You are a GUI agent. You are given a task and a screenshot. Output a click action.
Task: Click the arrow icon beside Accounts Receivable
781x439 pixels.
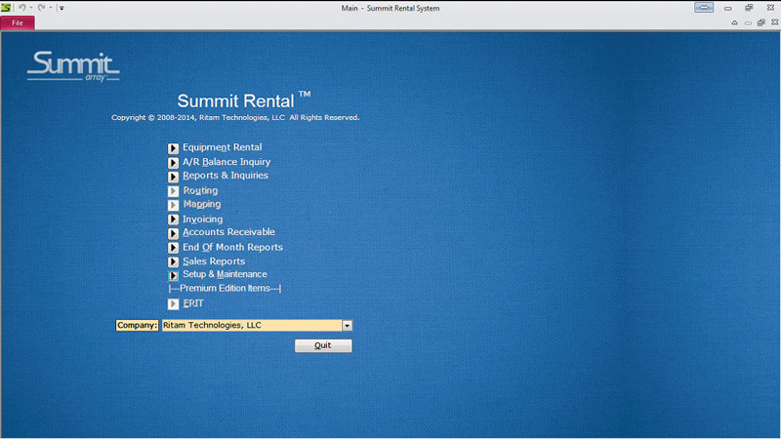173,233
